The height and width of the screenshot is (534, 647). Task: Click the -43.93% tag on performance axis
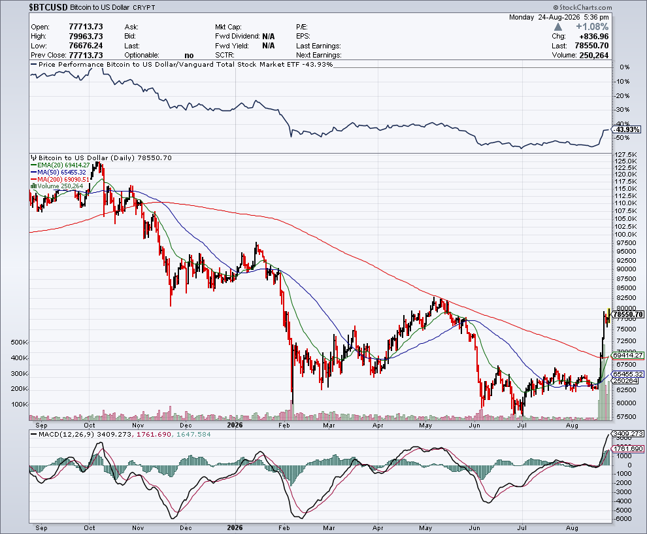[x=627, y=129]
